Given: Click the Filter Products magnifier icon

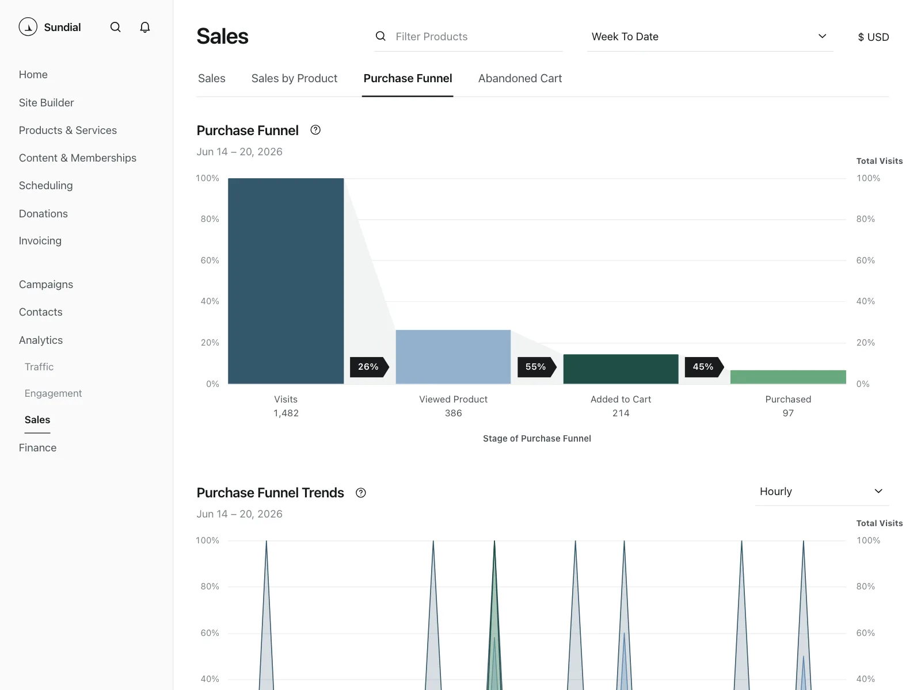Looking at the screenshot, I should (380, 36).
